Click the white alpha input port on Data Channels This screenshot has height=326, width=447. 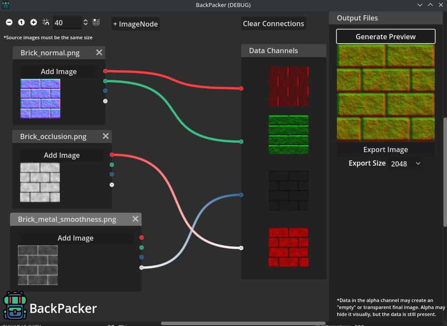[242, 248]
